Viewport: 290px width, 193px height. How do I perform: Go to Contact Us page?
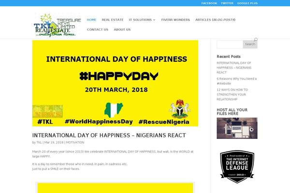[98, 29]
